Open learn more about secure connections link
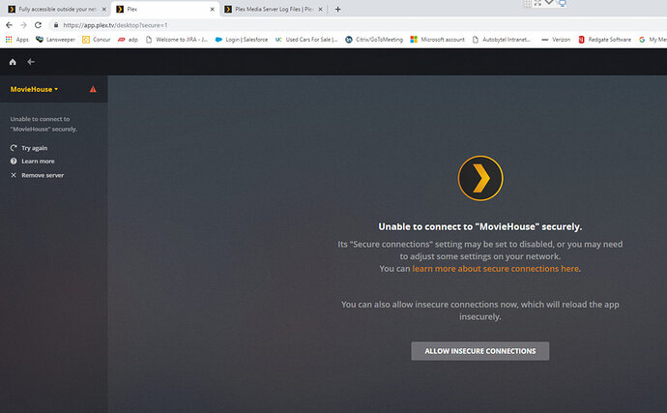 (x=496, y=269)
